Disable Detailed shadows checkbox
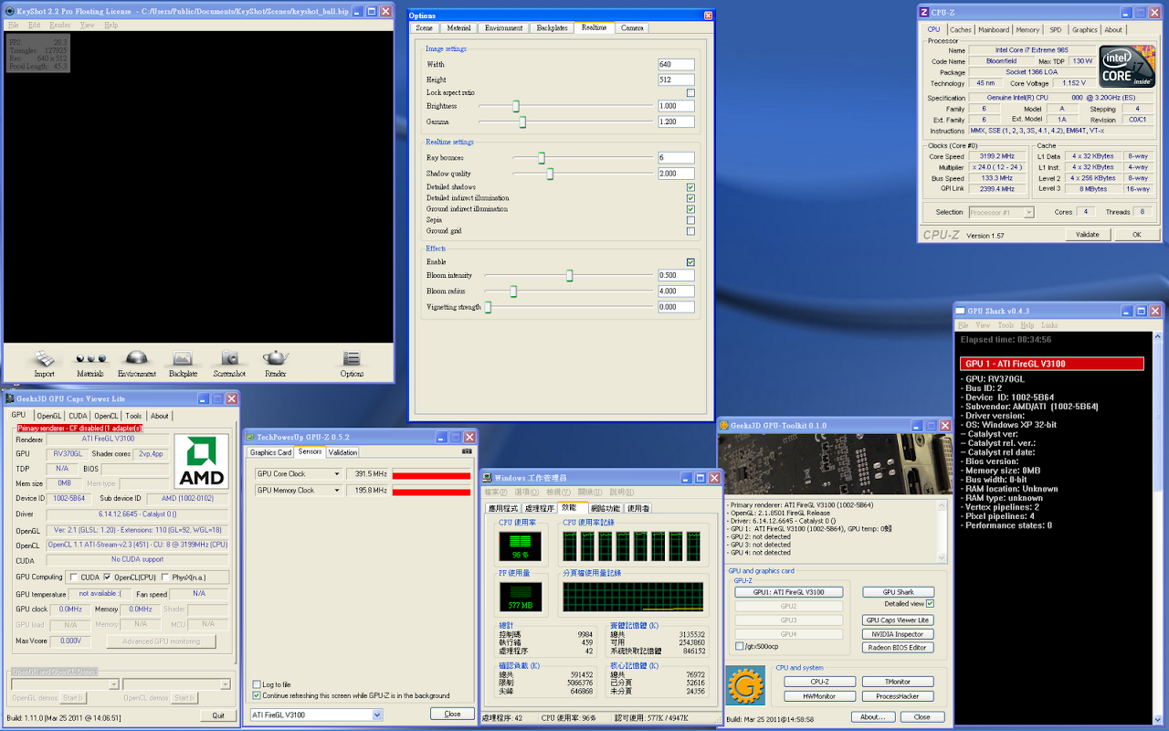Screen dimensions: 1169x731 pos(690,187)
